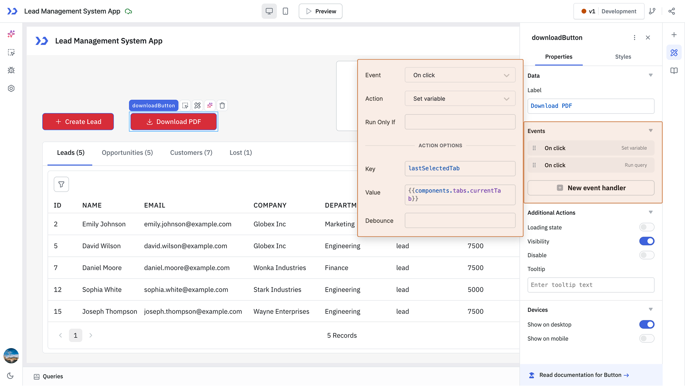Collapse the Events section chevron
The width and height of the screenshot is (685, 386).
650,130
